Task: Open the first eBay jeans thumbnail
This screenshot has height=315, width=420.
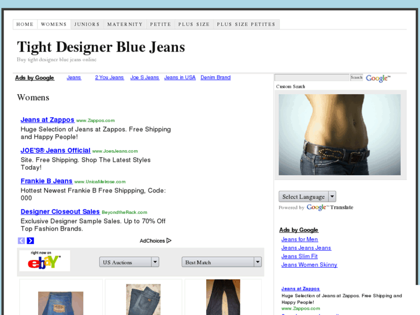Action: 61,303
